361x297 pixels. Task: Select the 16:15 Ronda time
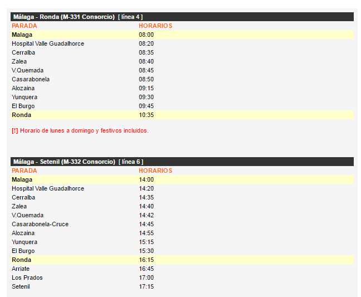(146, 260)
